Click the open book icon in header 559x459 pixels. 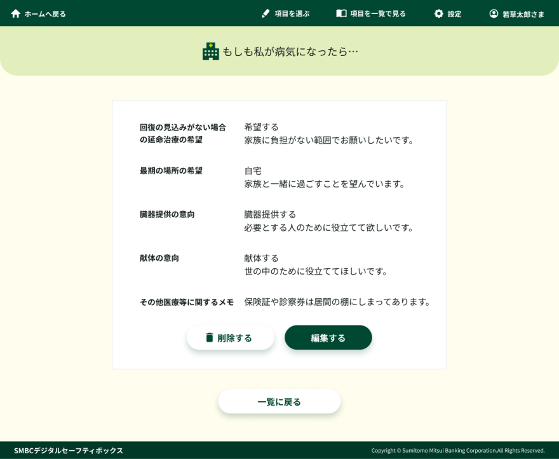(x=341, y=13)
